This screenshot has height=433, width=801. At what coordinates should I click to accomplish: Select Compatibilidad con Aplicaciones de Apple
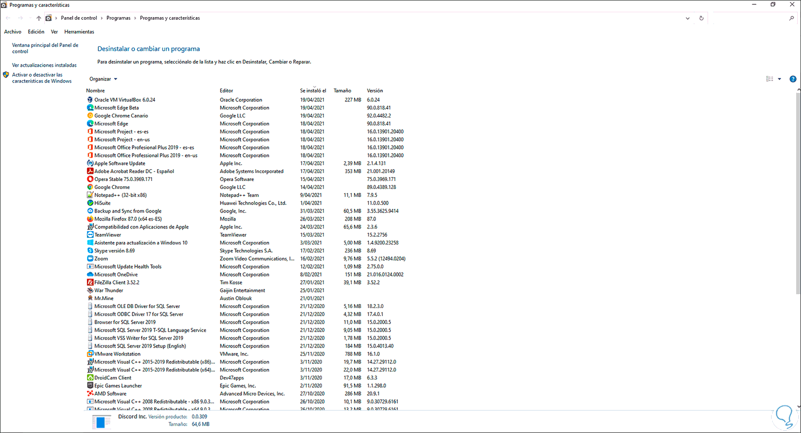[142, 227]
